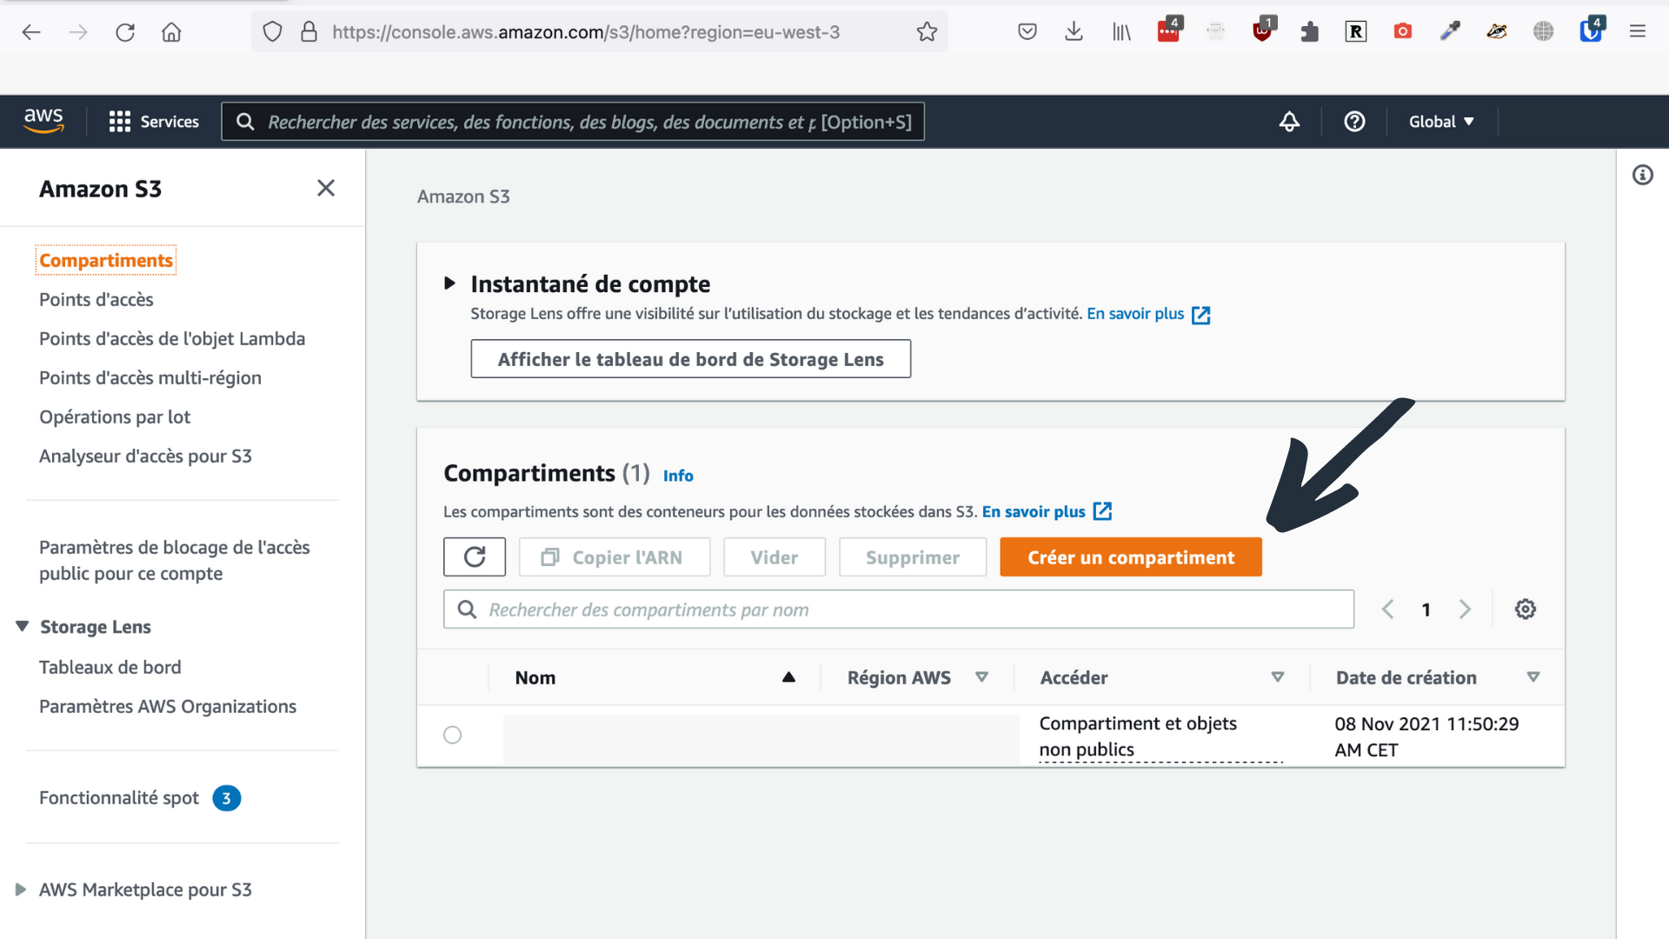
Task: Collapse the Storage Lens section
Action: pyautogui.click(x=21, y=626)
